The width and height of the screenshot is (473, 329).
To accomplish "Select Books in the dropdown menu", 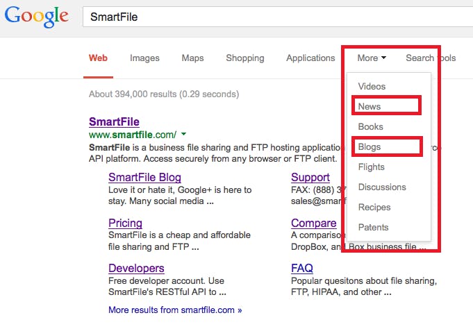I will point(370,126).
